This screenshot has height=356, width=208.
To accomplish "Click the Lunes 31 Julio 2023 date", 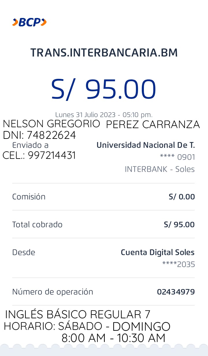I will click(x=104, y=115).
